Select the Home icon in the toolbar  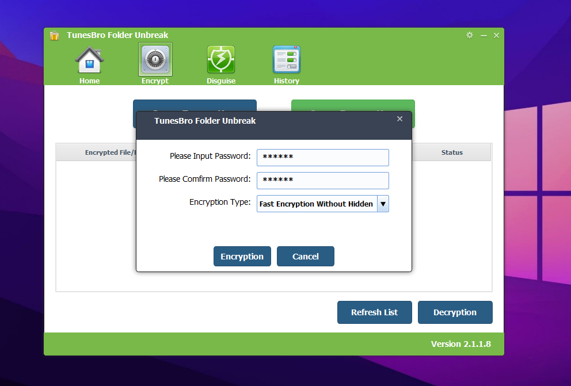[x=89, y=59]
